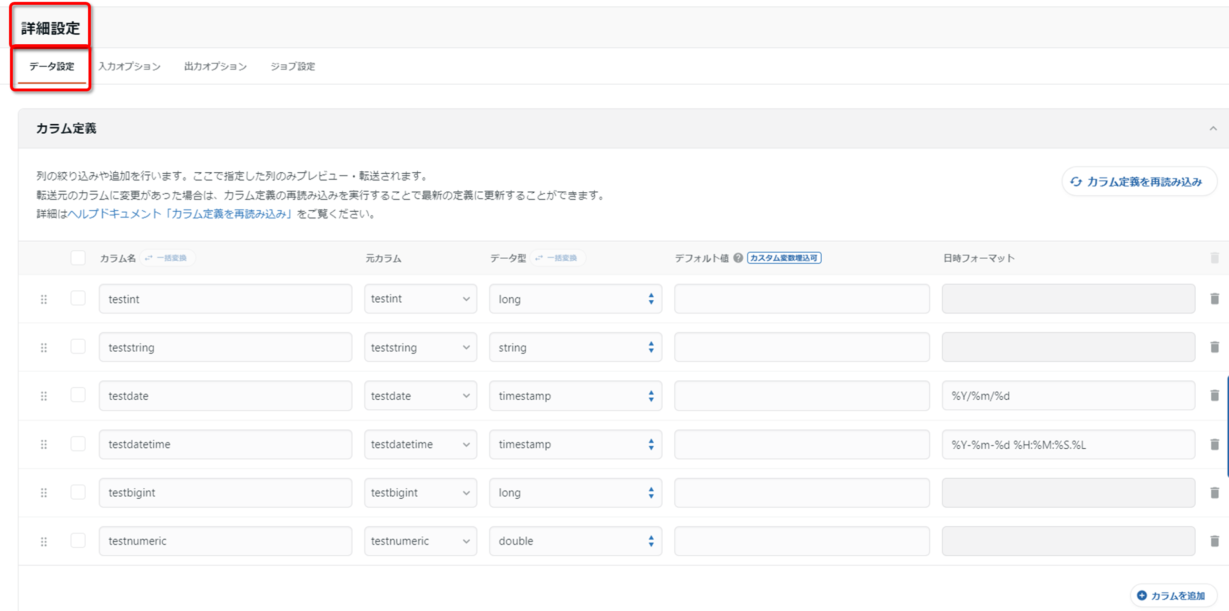
Task: Grab the drag handle of testint row
Action: [43, 299]
